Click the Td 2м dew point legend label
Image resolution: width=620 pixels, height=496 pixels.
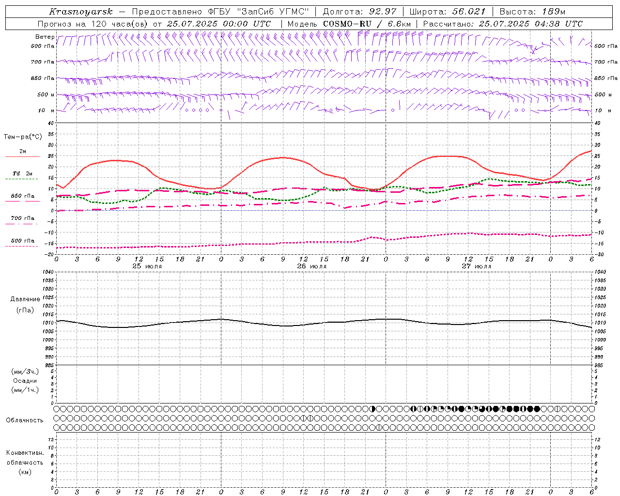pyautogui.click(x=23, y=173)
